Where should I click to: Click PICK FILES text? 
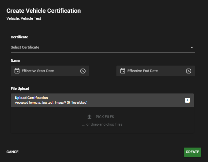coord(105,117)
